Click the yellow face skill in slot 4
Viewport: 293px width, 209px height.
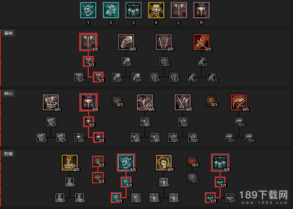156,10
